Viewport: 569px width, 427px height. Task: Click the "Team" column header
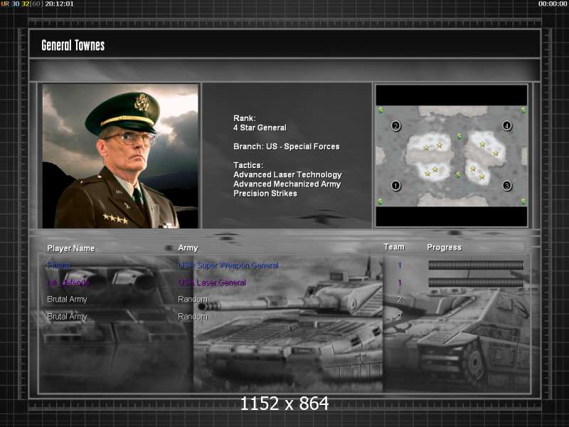[x=394, y=247]
